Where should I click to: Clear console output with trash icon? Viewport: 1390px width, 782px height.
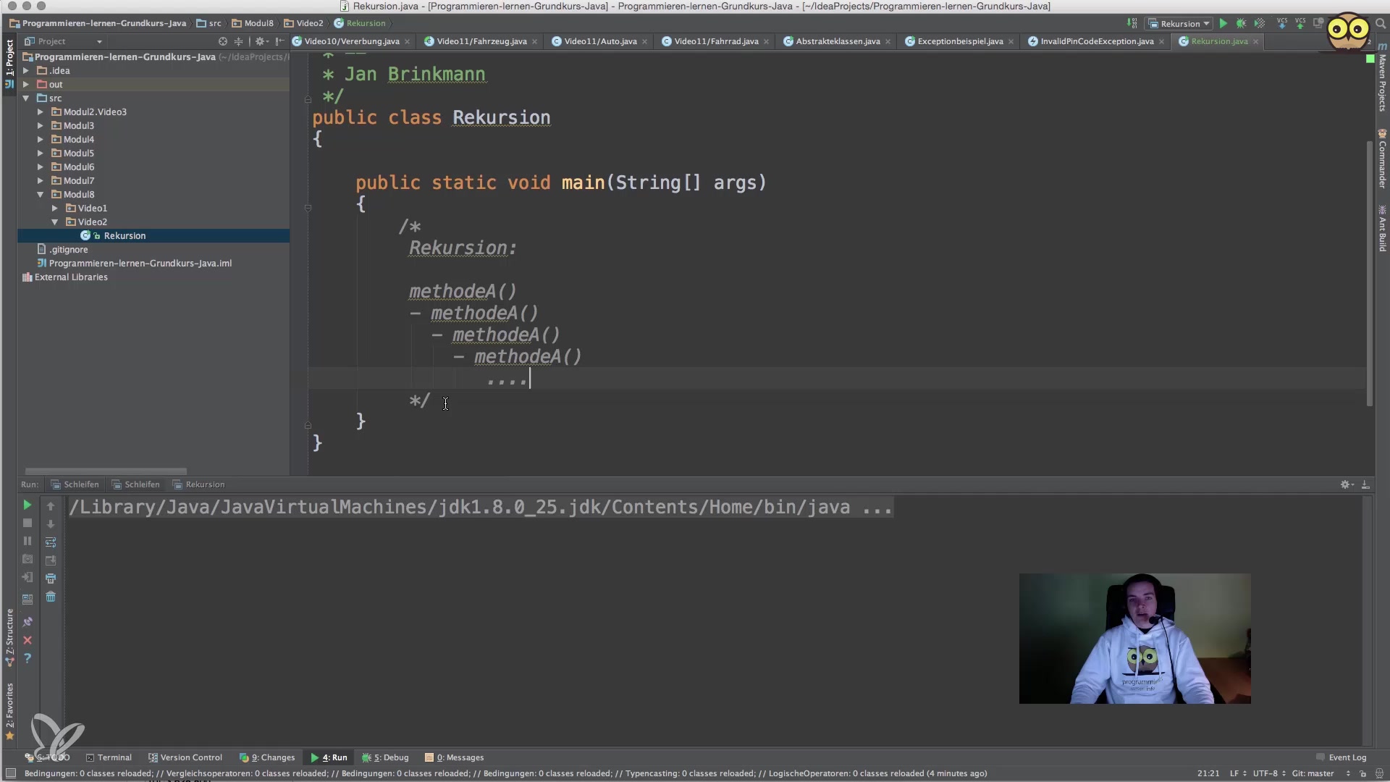(51, 597)
